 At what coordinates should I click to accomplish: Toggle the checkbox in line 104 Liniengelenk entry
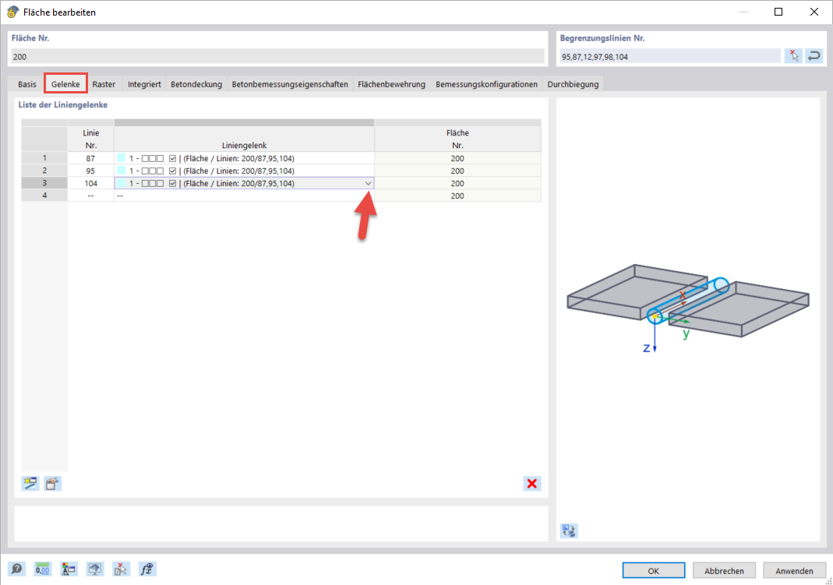[172, 183]
